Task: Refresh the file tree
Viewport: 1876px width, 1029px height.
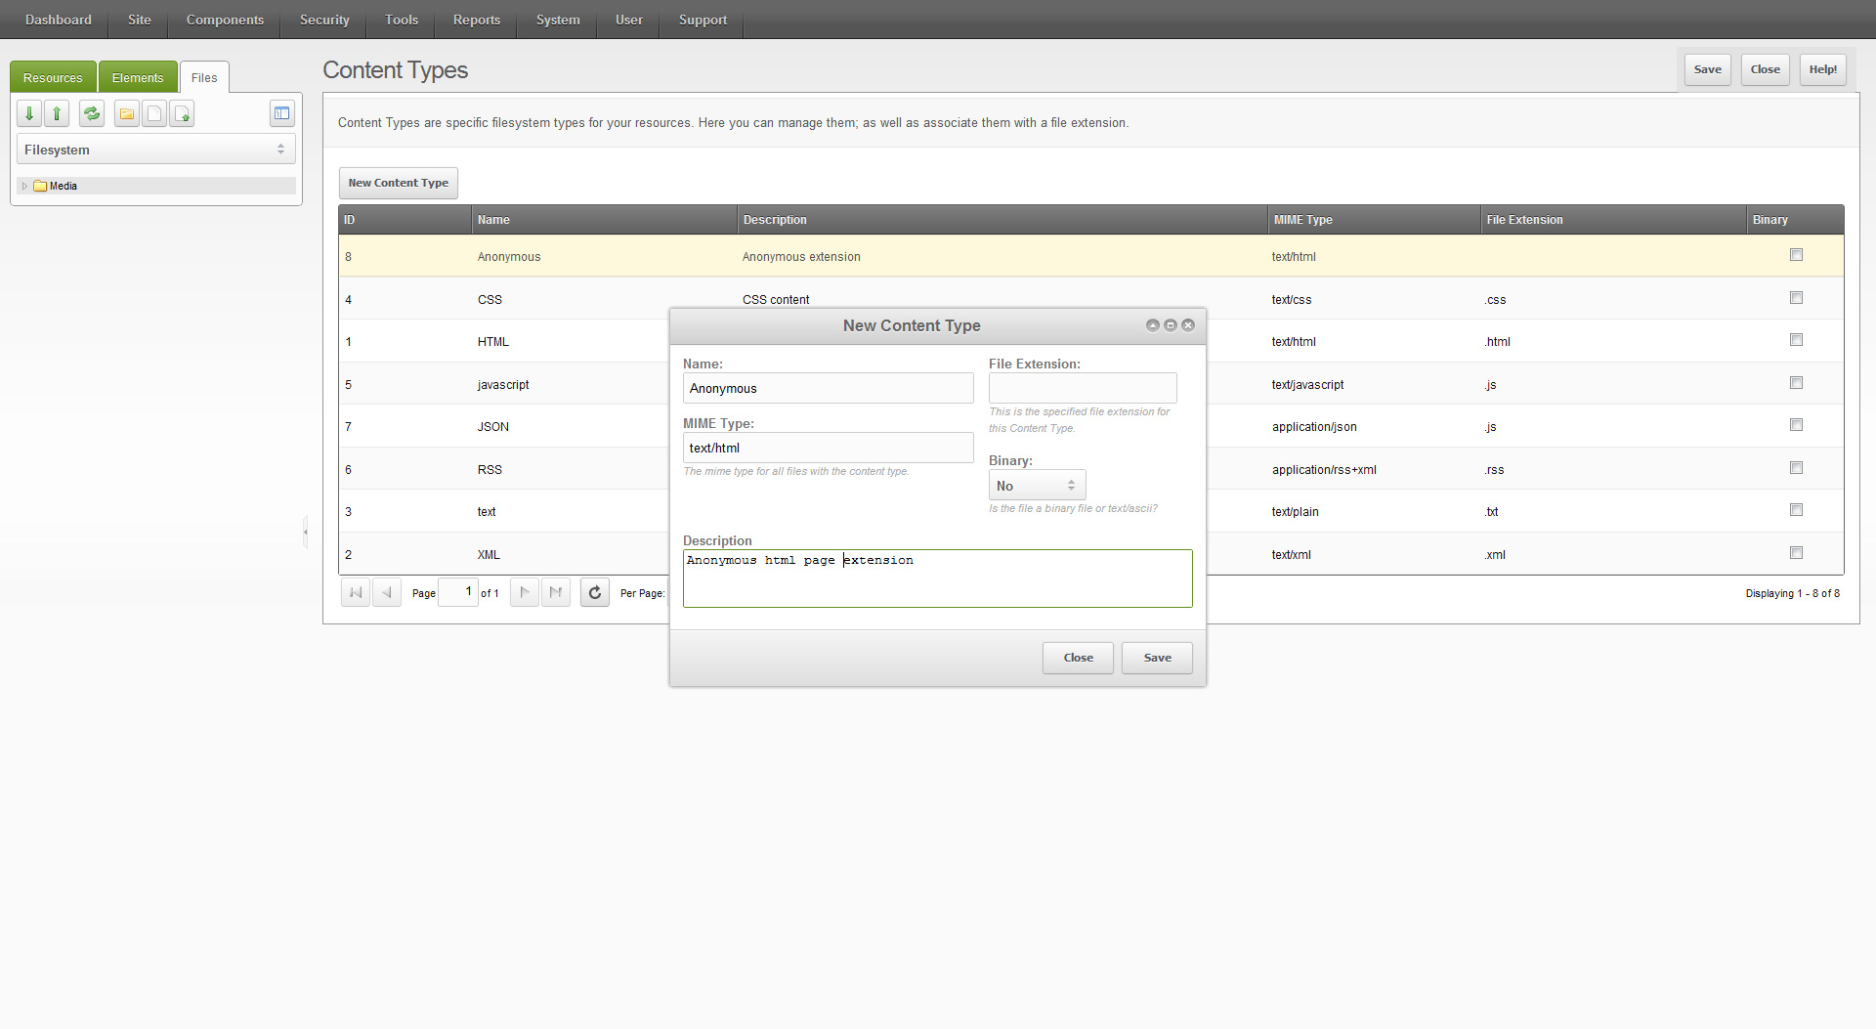Action: click(x=92, y=113)
